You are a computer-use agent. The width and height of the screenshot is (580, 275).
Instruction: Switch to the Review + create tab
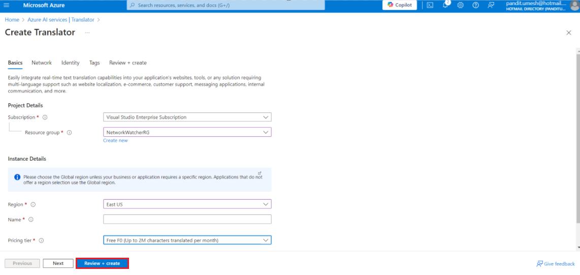coord(127,63)
